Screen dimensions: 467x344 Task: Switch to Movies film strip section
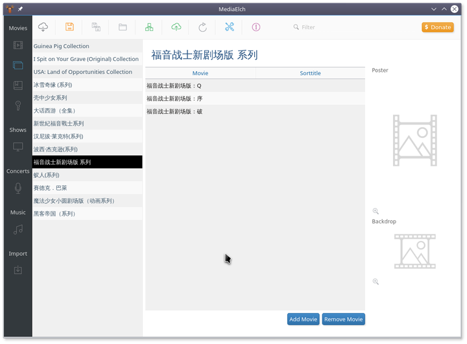tap(18, 45)
